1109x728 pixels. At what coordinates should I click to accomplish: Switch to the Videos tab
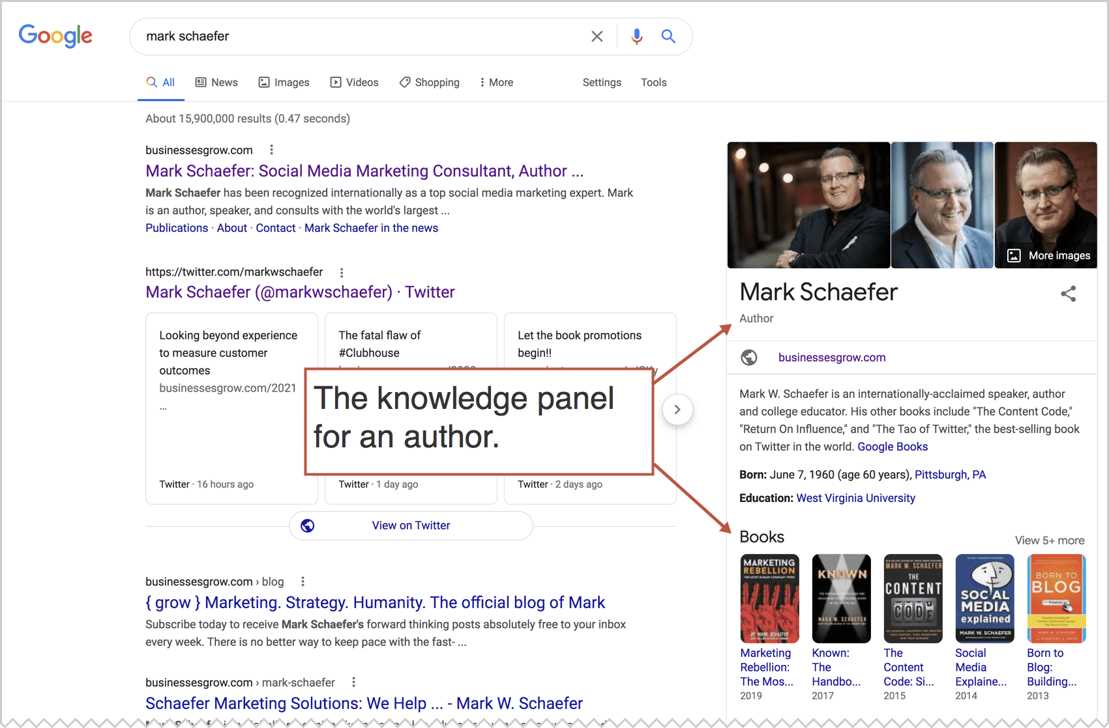(x=354, y=83)
